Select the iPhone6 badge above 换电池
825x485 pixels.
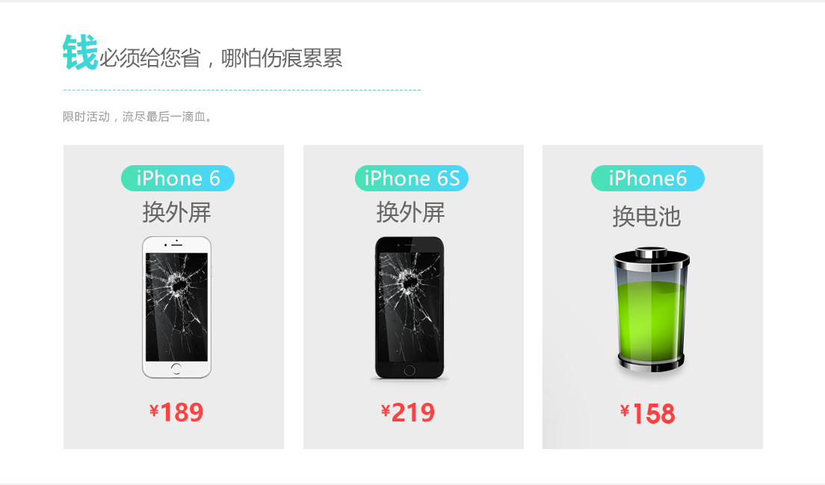point(648,179)
